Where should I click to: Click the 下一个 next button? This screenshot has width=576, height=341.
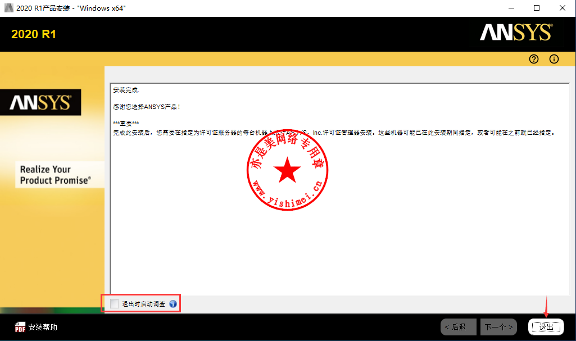(498, 327)
